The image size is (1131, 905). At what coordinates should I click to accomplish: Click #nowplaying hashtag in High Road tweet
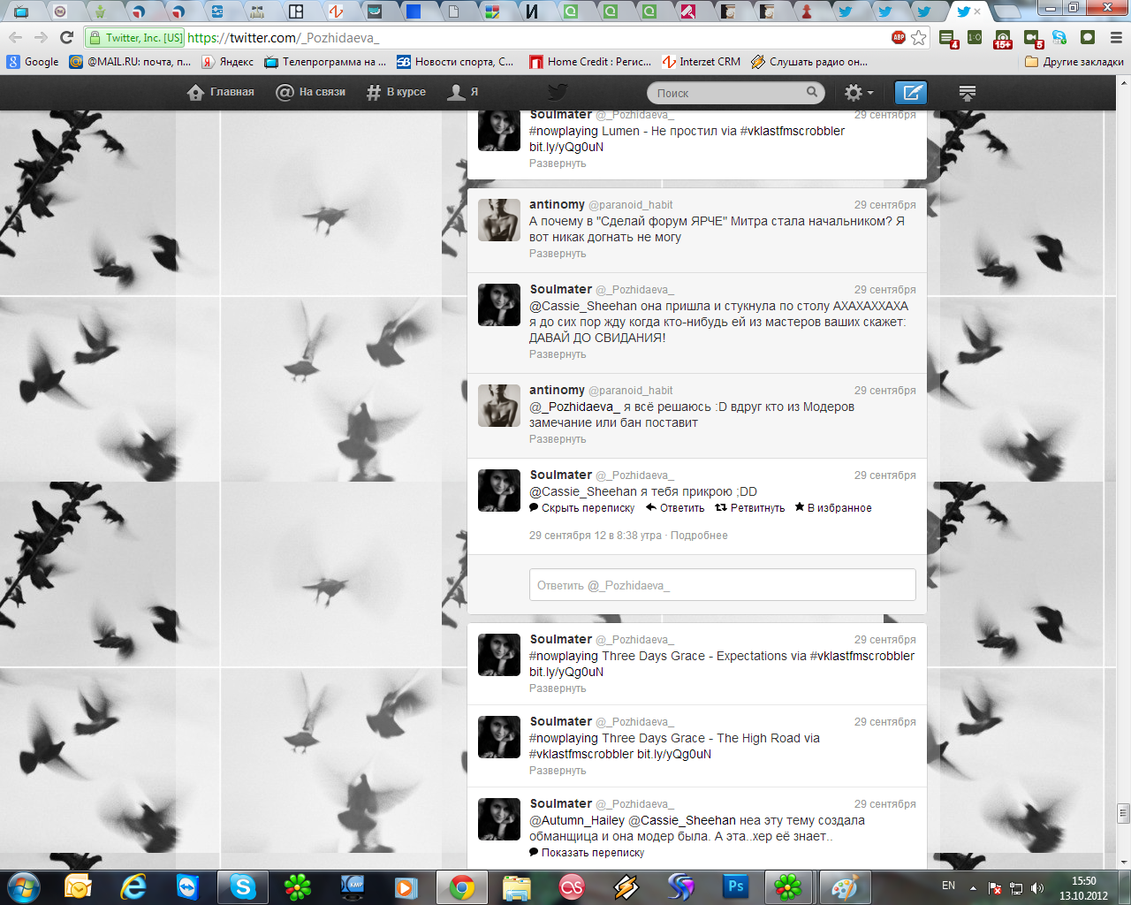click(564, 738)
